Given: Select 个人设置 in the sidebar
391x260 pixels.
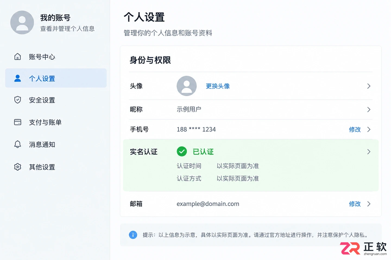Looking at the screenshot, I should 56,78.
